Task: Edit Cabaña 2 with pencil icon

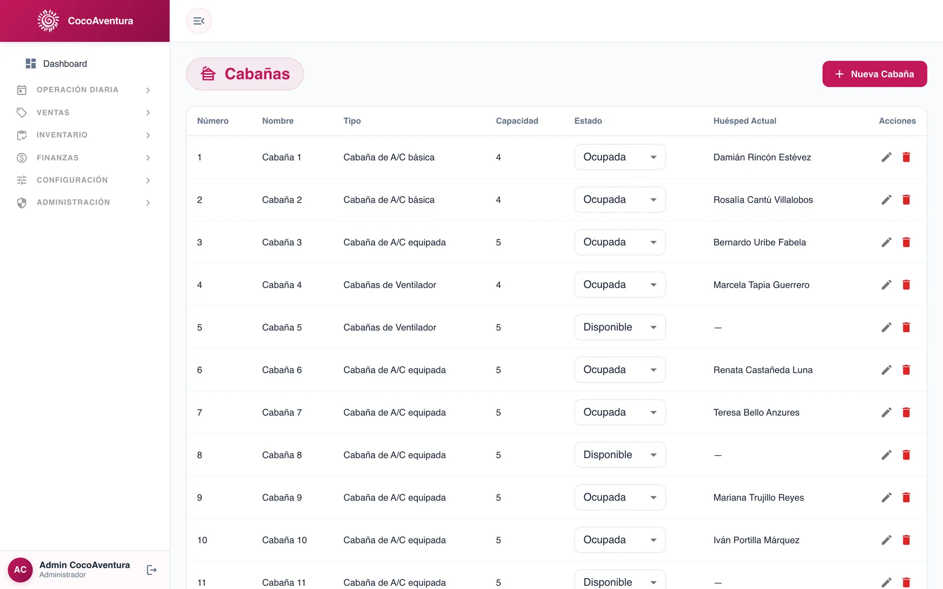Action: coord(886,199)
